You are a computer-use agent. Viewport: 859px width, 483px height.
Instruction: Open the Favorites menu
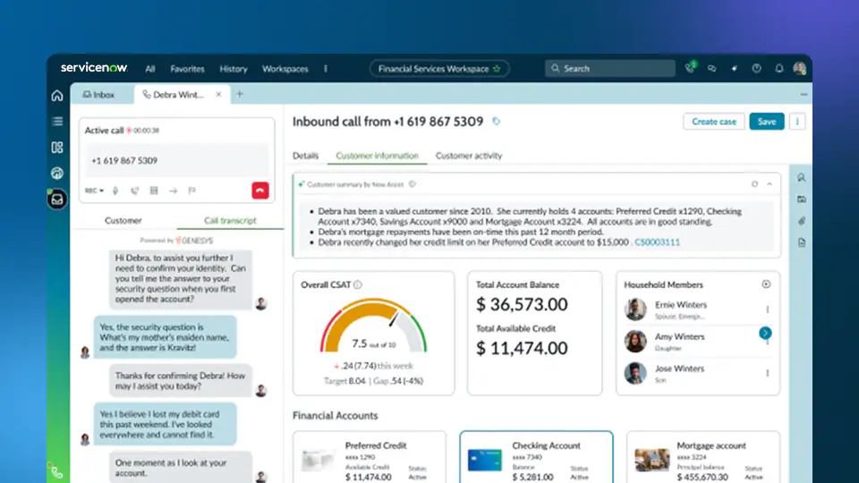pyautogui.click(x=187, y=69)
